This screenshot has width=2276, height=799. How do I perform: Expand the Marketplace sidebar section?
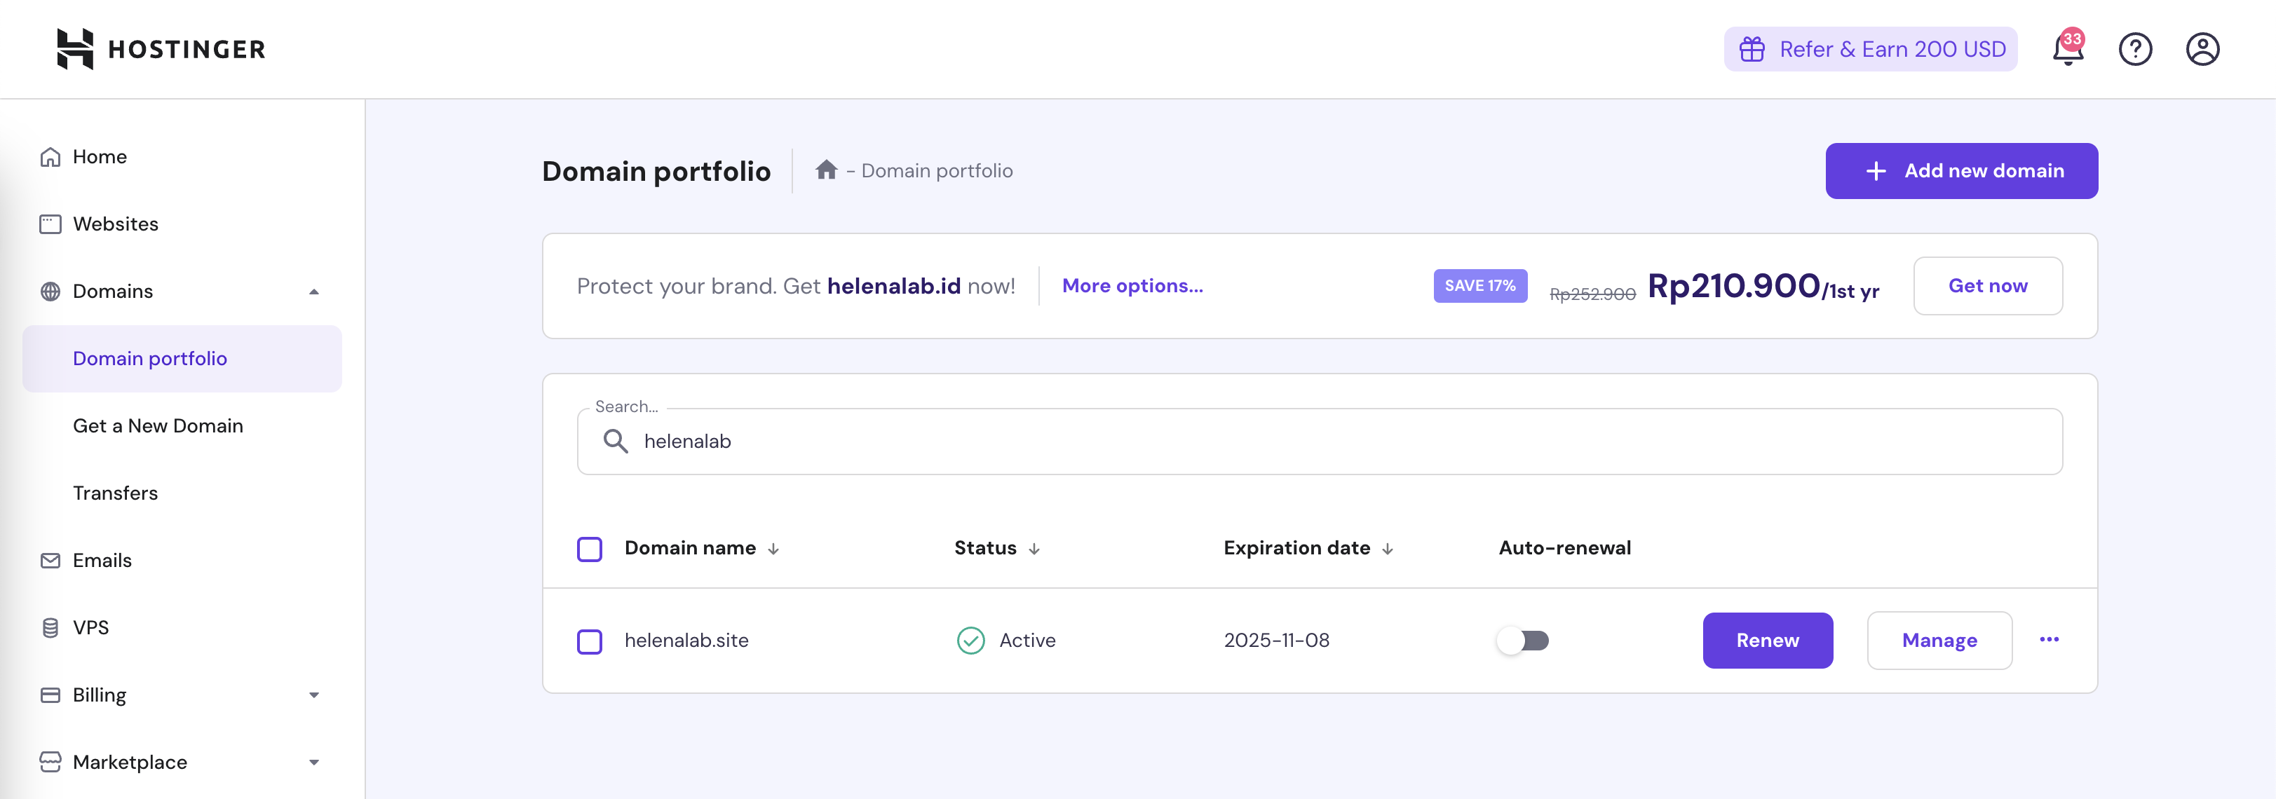tap(313, 762)
